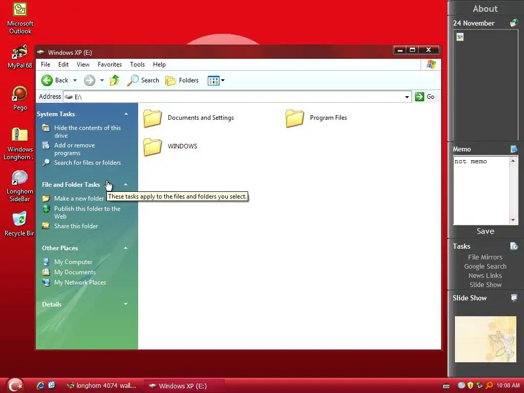
Task: Toggle the Folders tree pane
Action: pyautogui.click(x=182, y=80)
